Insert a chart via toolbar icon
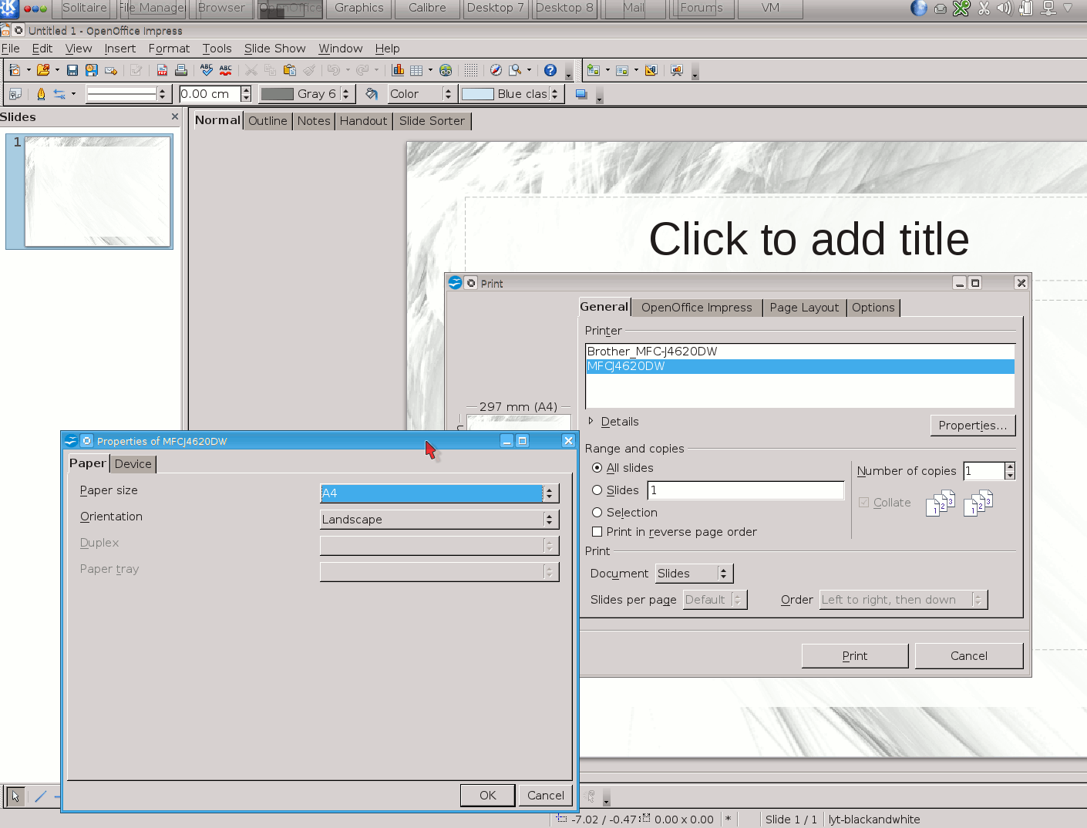 (398, 70)
